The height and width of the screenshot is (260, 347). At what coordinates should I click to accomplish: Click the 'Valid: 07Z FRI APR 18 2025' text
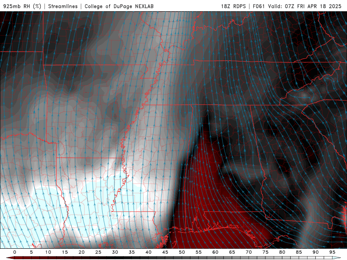[x=305, y=6]
